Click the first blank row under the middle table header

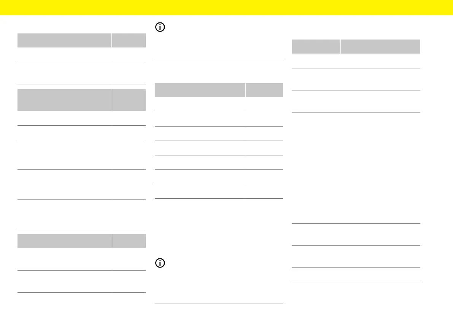click(x=219, y=104)
